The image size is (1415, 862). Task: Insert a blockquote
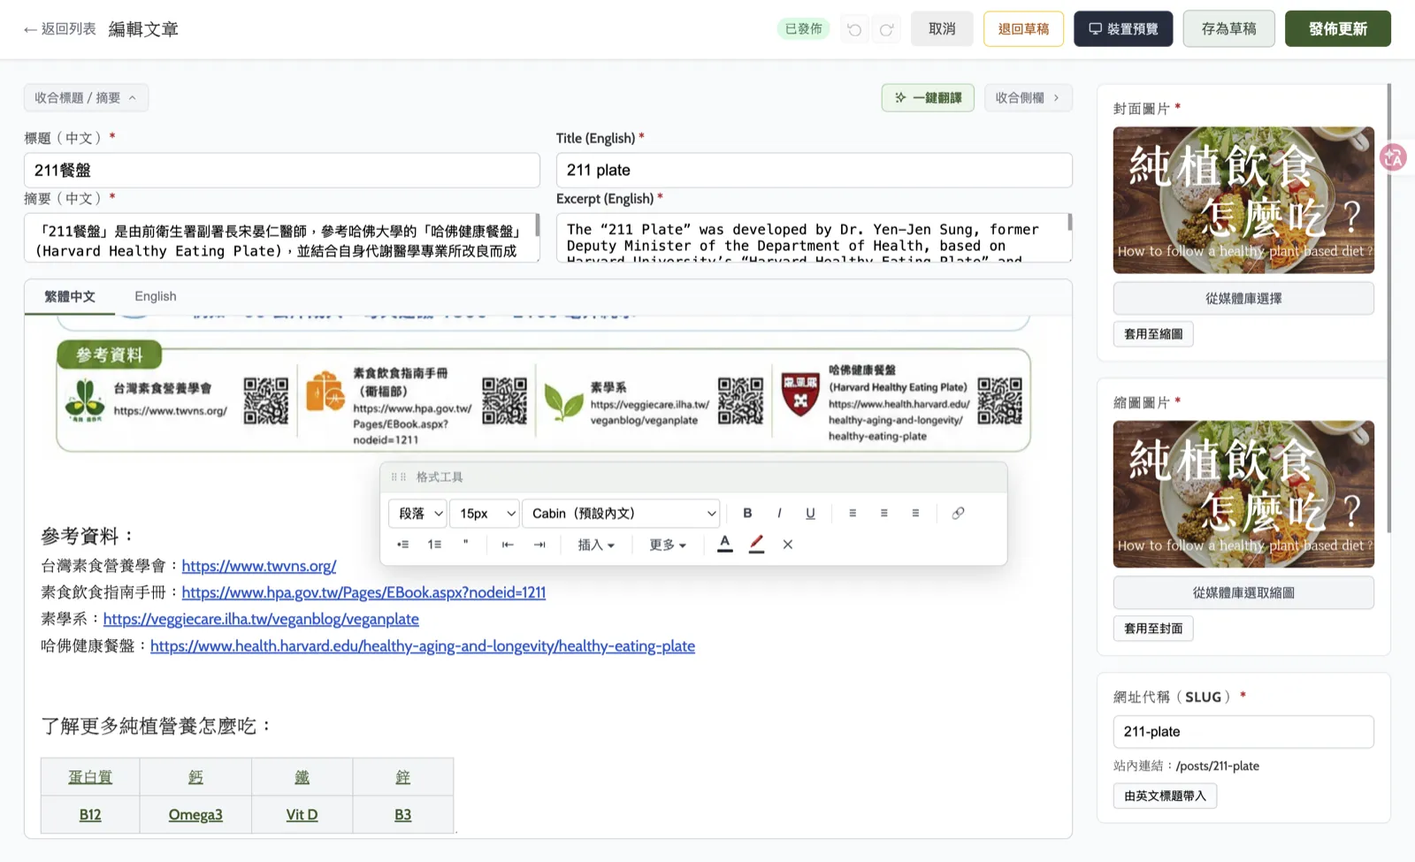(466, 545)
